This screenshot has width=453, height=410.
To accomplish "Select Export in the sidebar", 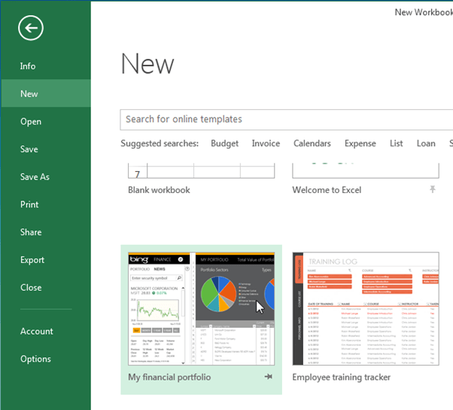I will (x=32, y=260).
